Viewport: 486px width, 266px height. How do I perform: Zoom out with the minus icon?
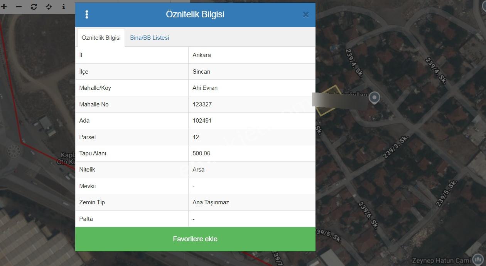(x=19, y=7)
